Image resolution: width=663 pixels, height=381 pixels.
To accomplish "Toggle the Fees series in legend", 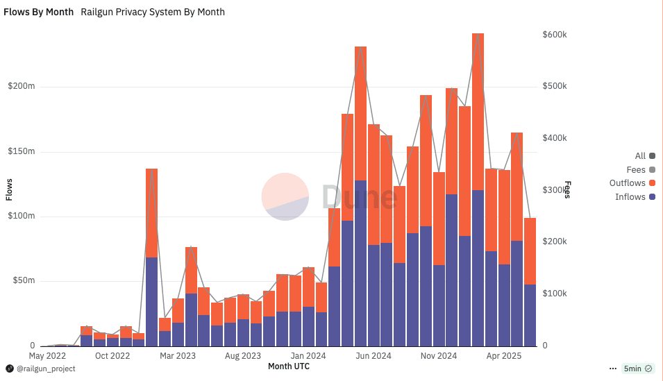I will [636, 170].
